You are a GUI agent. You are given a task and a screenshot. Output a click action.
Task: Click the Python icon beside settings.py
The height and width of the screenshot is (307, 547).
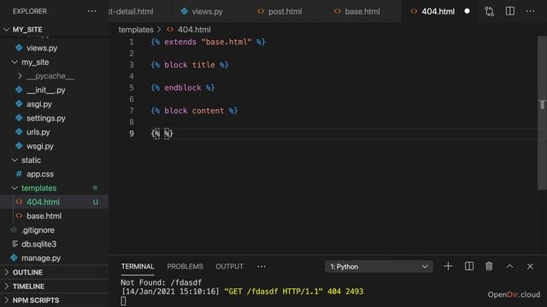point(19,118)
